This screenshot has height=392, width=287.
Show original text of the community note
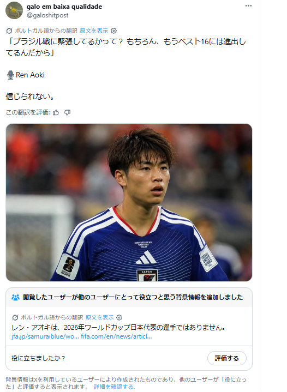pyautogui.click(x=100, y=317)
